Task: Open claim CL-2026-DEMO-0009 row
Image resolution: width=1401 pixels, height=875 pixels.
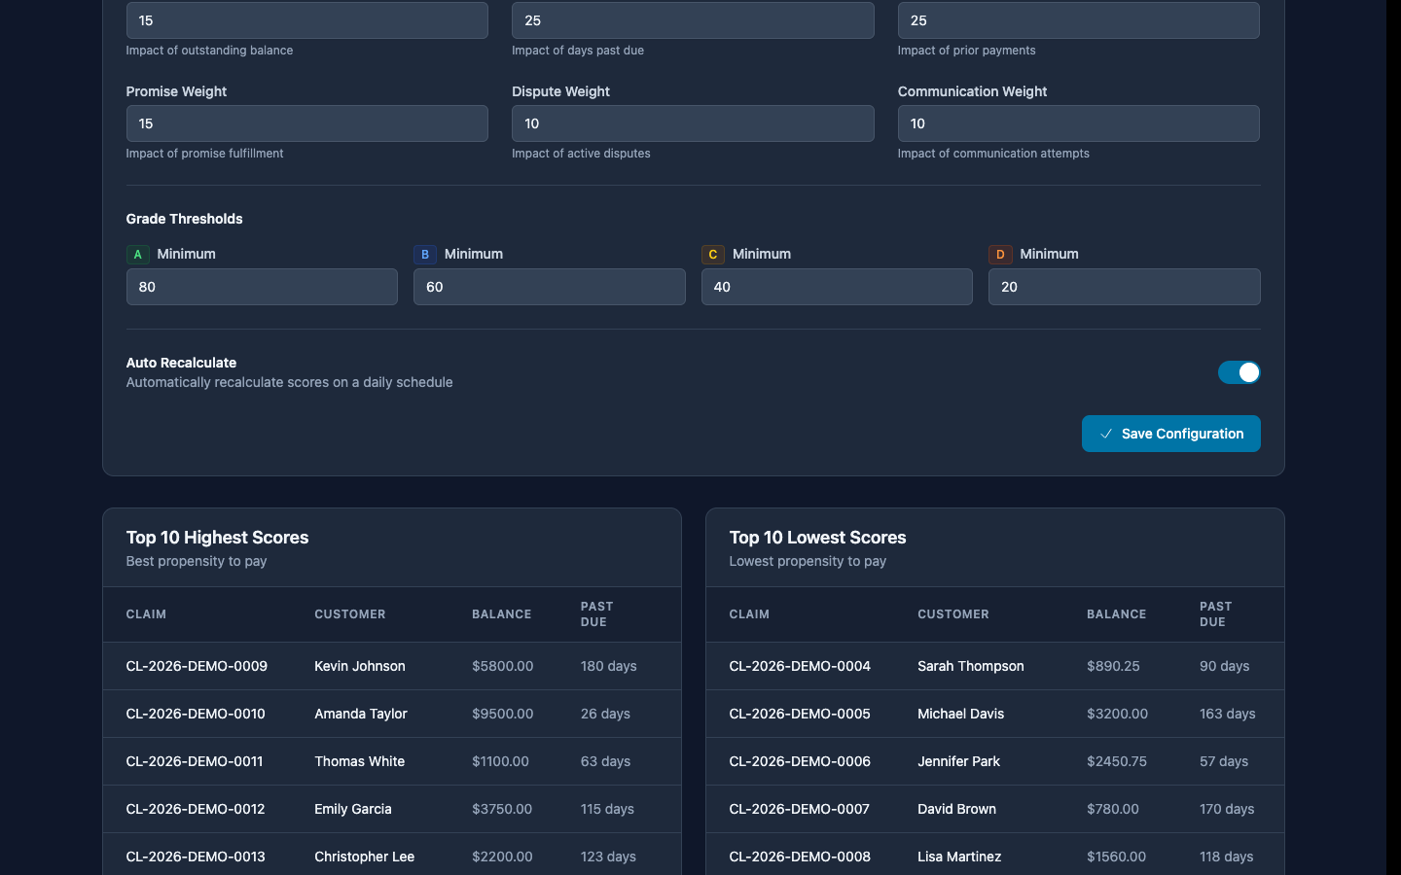Action: (197, 666)
